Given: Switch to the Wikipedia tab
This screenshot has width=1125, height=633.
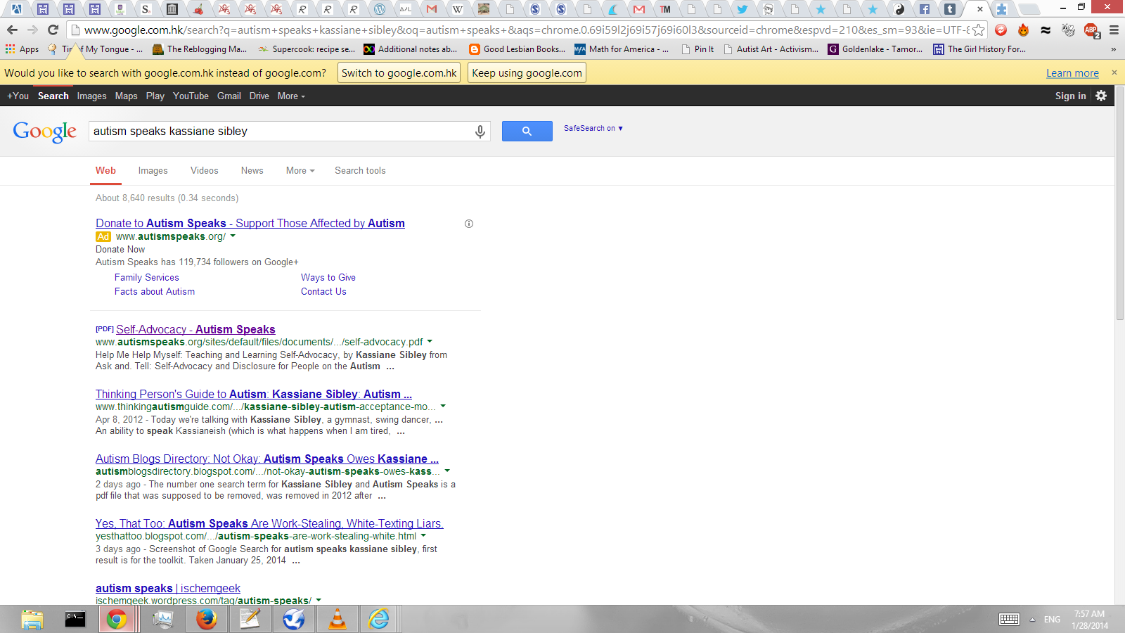Looking at the screenshot, I should click(458, 9).
